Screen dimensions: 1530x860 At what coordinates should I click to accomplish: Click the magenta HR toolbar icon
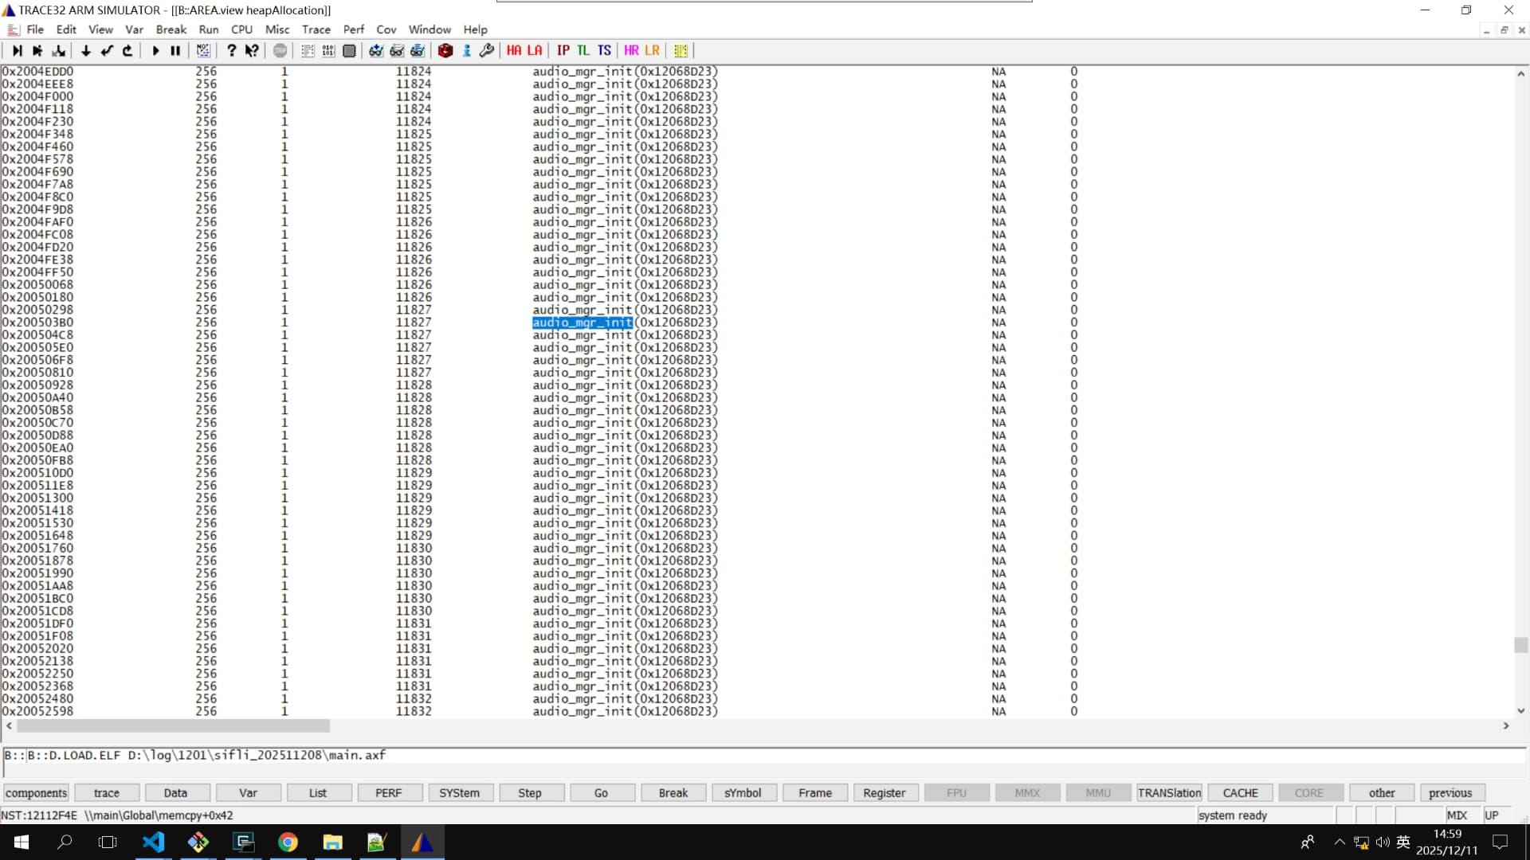631,50
